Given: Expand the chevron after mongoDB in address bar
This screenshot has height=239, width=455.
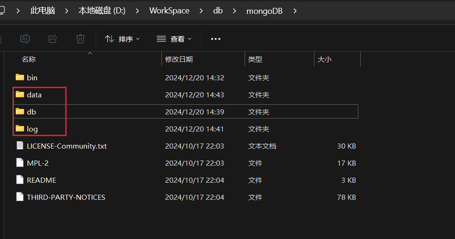Looking at the screenshot, I should (x=295, y=11).
